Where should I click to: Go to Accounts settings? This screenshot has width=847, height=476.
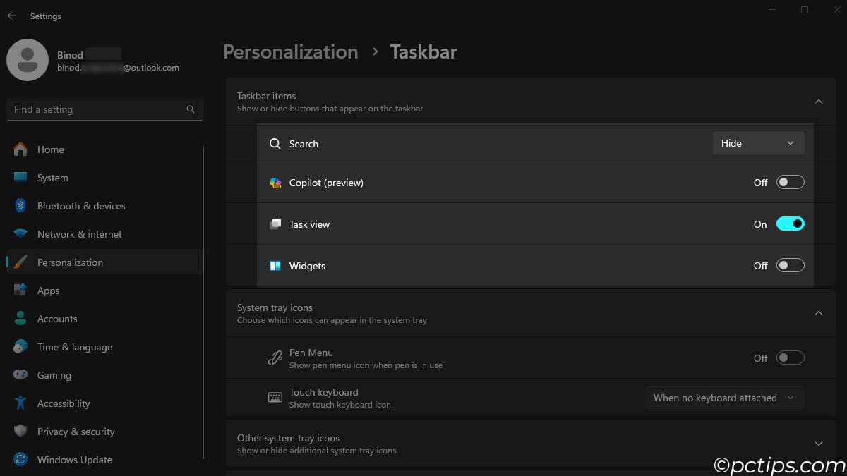pos(56,319)
